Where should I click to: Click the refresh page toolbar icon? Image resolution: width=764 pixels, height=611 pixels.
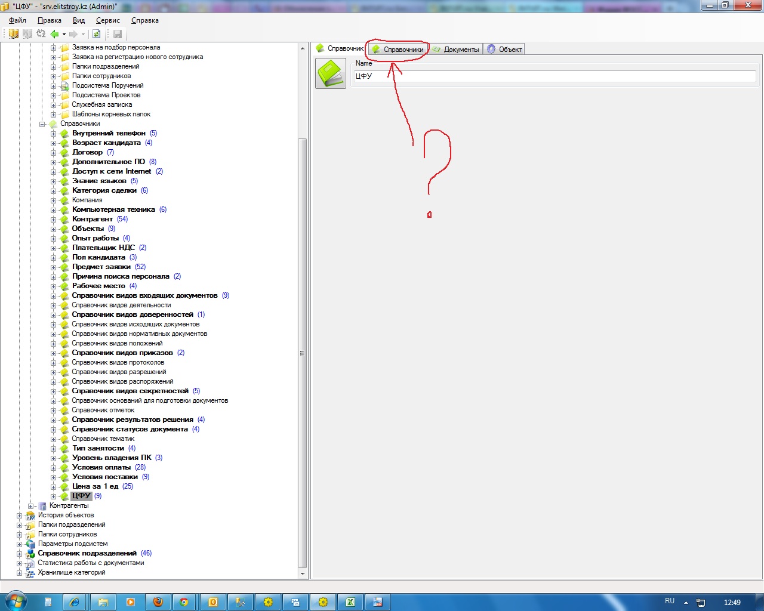[x=96, y=34]
